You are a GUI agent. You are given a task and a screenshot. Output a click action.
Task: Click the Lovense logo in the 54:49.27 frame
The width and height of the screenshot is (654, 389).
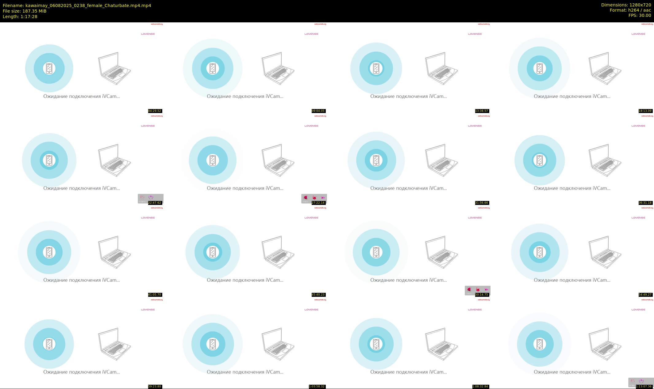pos(638,218)
